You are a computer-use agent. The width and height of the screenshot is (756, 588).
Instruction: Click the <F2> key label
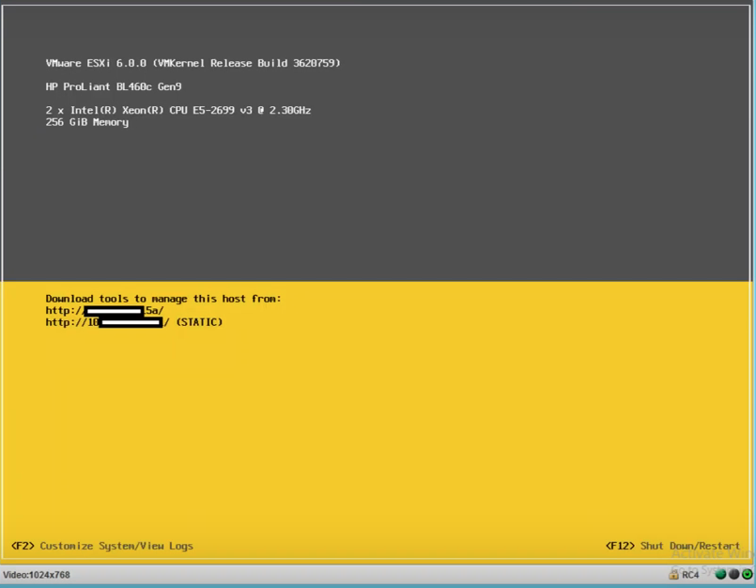tap(23, 546)
